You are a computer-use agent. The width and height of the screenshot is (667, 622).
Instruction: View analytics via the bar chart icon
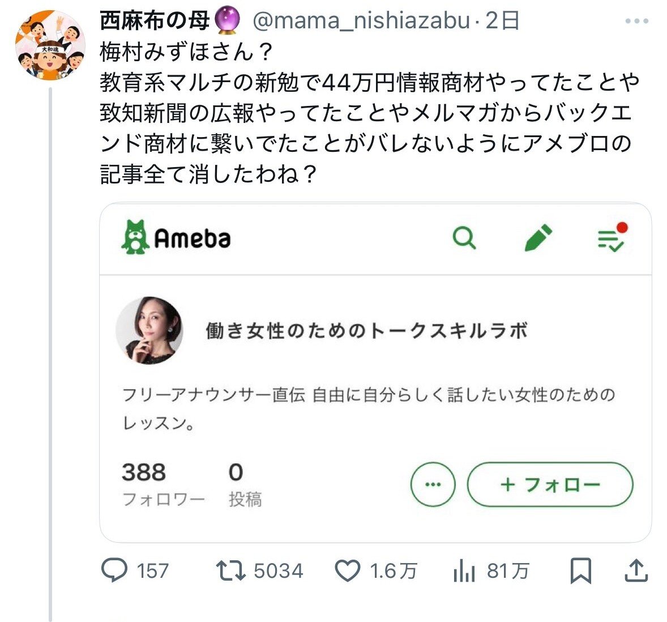pyautogui.click(x=464, y=570)
